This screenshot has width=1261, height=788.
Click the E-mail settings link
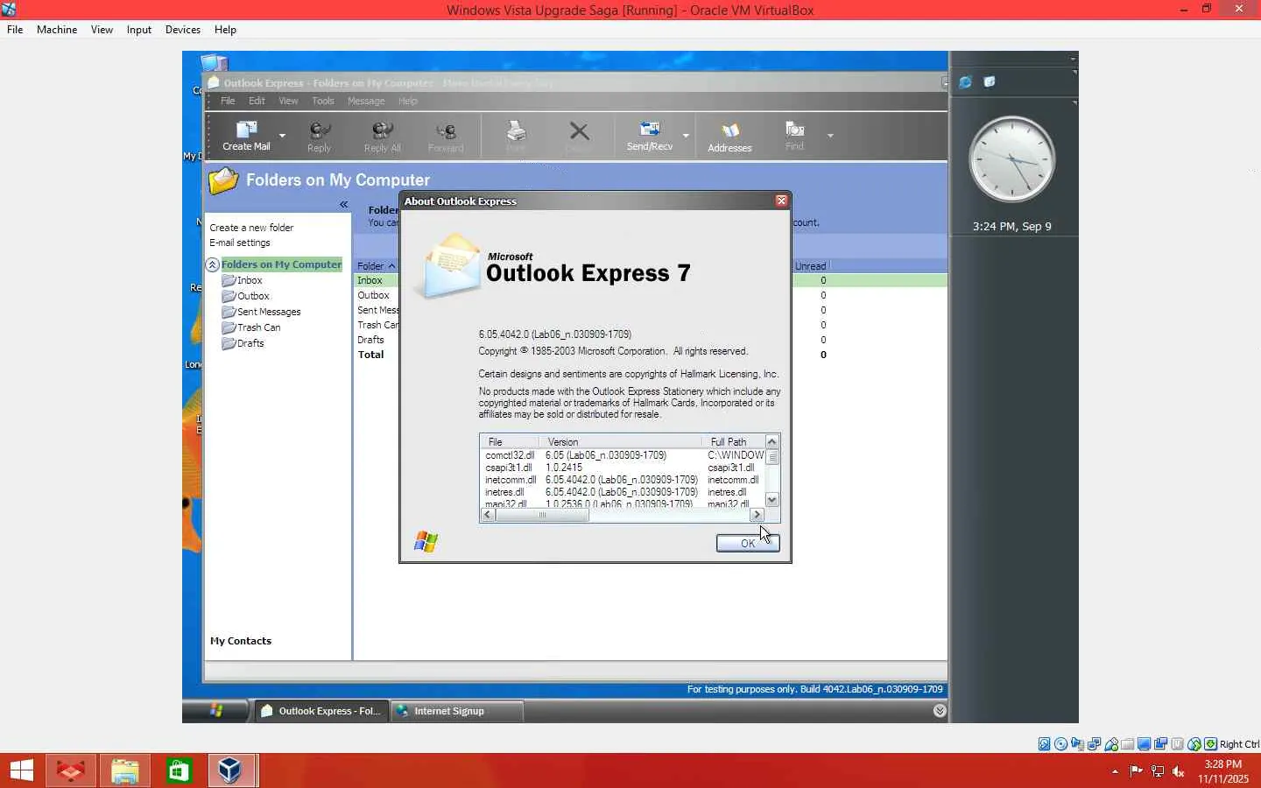pos(240,243)
